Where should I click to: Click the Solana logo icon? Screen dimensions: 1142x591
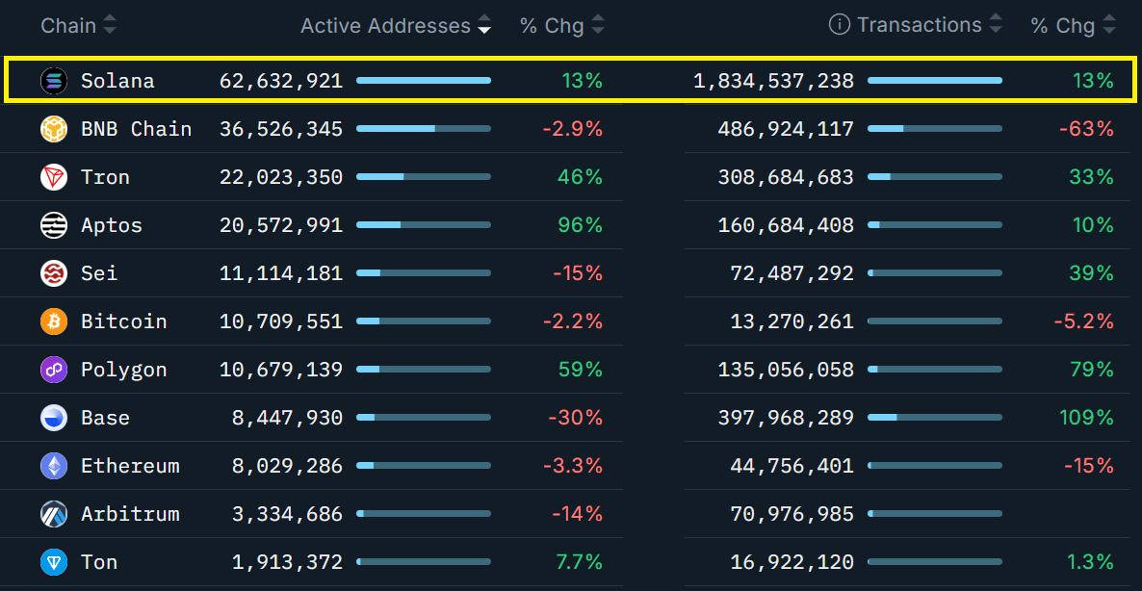tap(54, 81)
